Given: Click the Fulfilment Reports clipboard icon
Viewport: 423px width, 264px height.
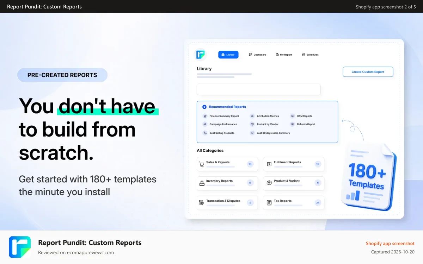Looking at the screenshot, I should pyautogui.click(x=269, y=164).
